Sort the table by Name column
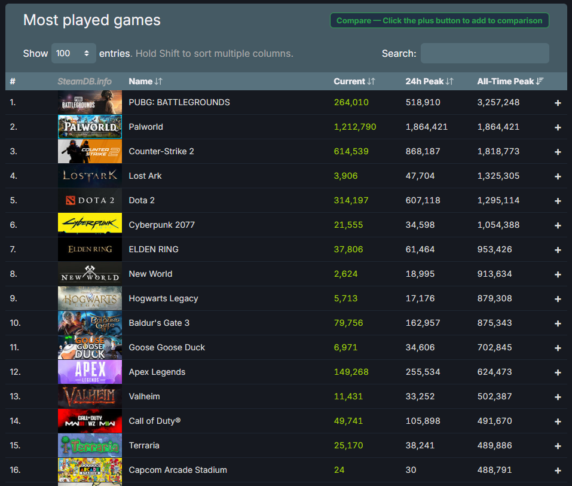 pos(146,81)
